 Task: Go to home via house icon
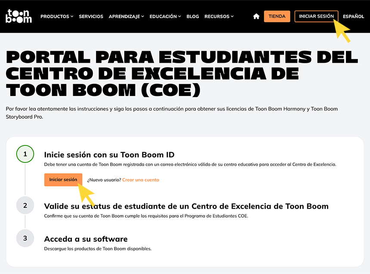(x=256, y=16)
